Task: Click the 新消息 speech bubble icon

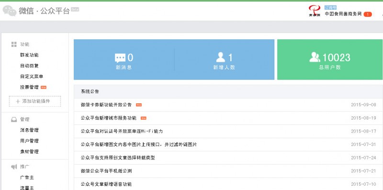Action: click(x=120, y=58)
